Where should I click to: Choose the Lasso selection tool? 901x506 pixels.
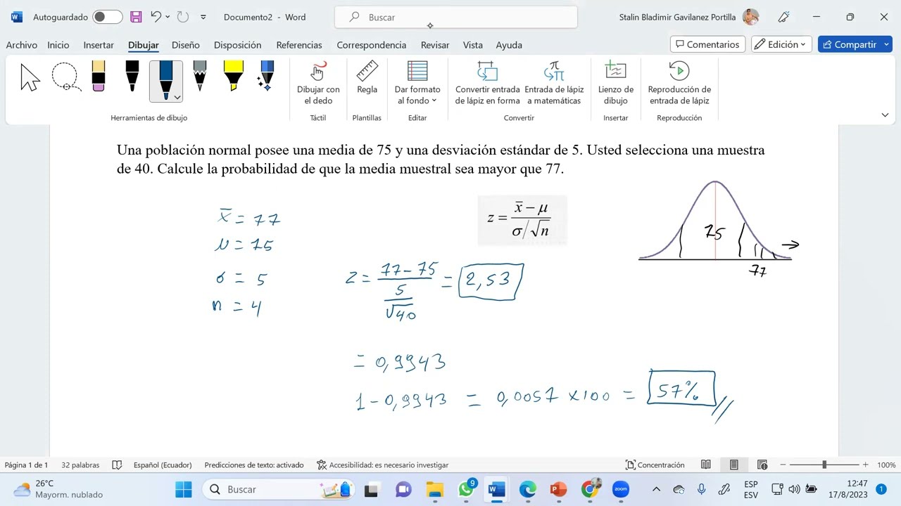pos(65,77)
